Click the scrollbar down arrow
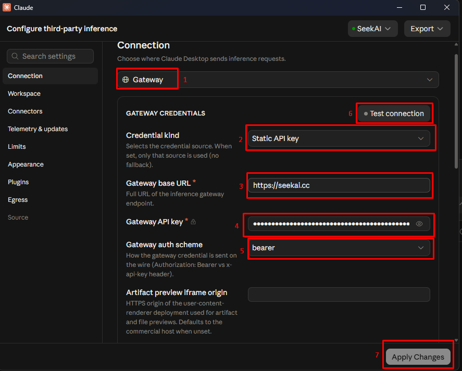 tap(456, 340)
